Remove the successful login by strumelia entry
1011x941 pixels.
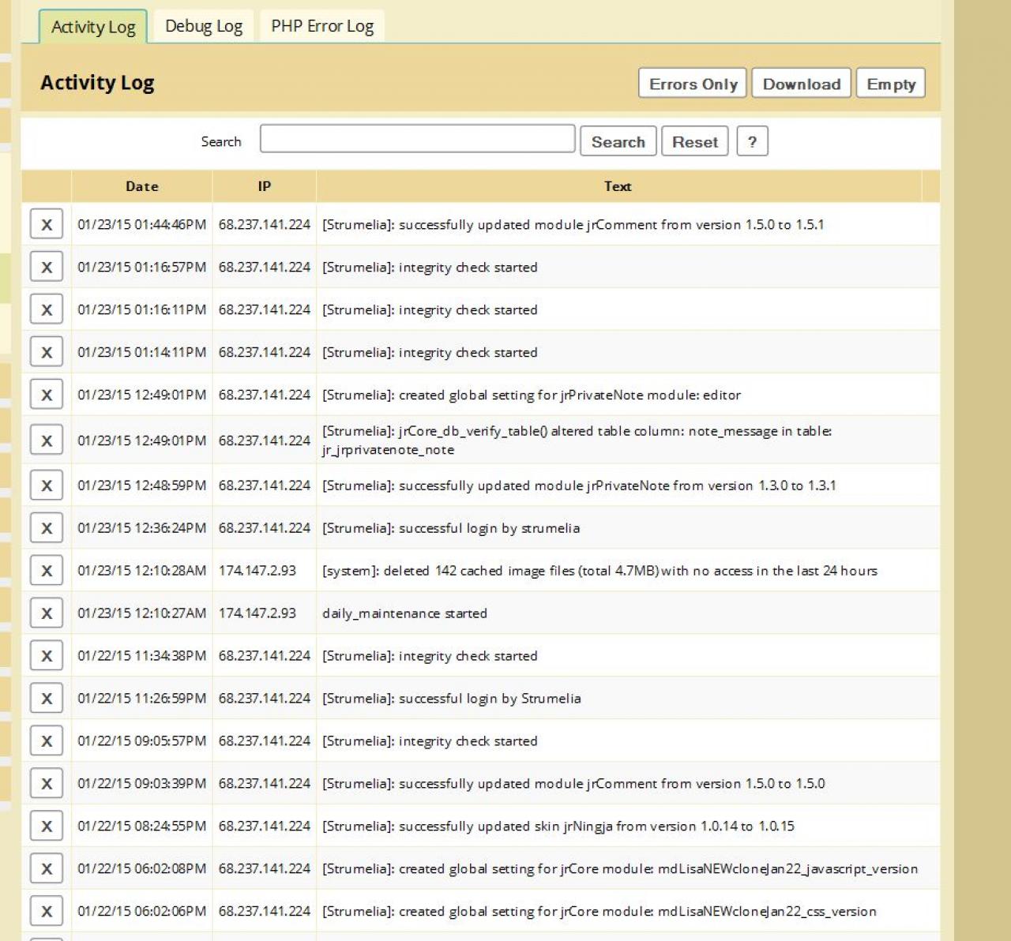(47, 528)
